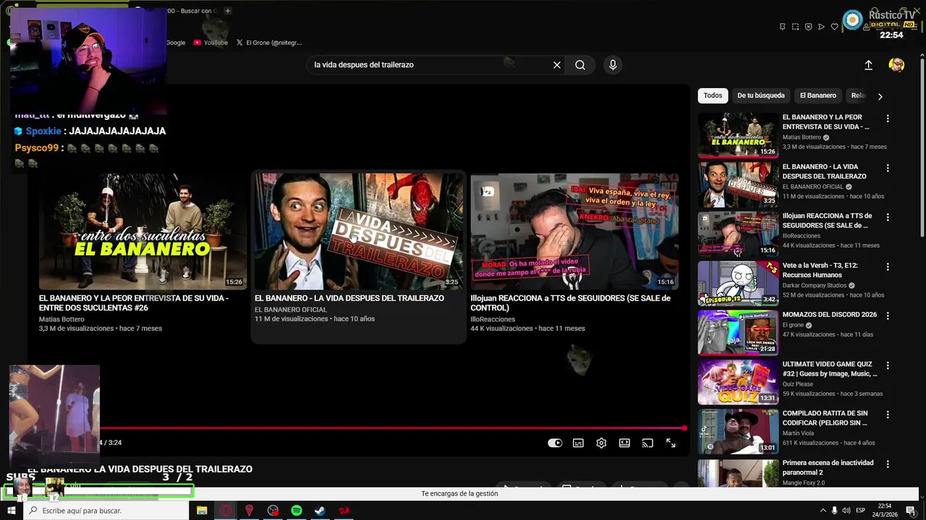Click EL BANANERO OFICIAL endscreen channel name
The image size is (926, 520).
[291, 310]
